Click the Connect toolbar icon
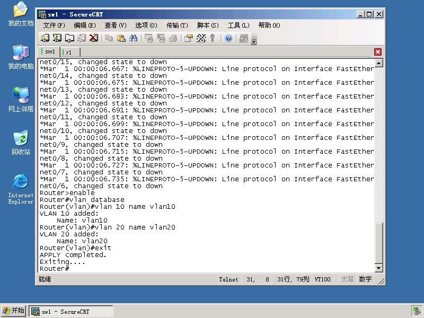 (x=45, y=38)
